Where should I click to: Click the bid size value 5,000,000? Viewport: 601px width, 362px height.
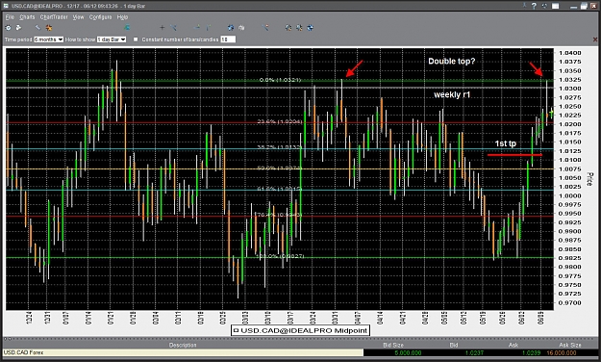pos(408,352)
